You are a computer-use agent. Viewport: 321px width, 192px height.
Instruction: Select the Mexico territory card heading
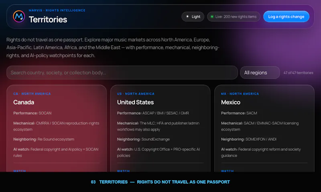tap(230, 102)
